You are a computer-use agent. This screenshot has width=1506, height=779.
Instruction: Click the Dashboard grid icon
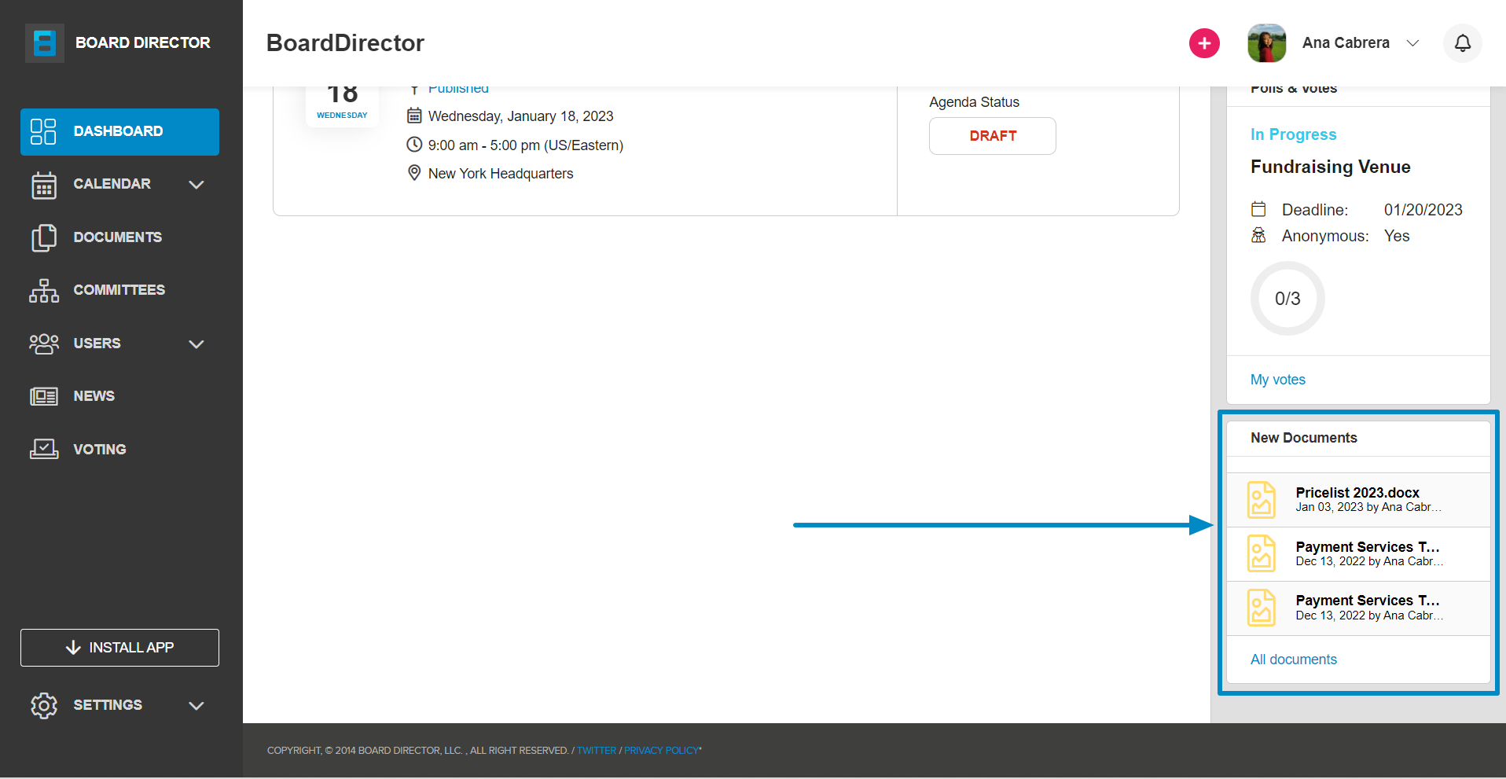tap(43, 131)
